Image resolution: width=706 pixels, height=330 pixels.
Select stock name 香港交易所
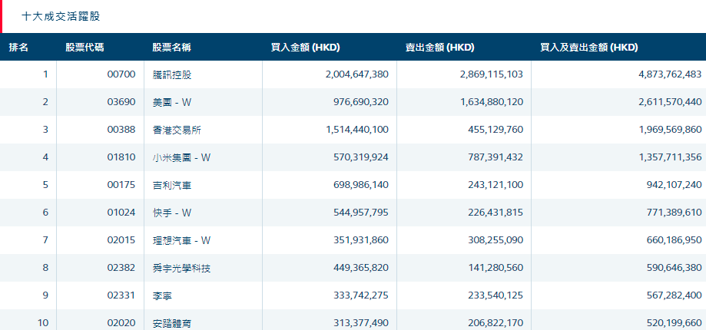click(177, 130)
